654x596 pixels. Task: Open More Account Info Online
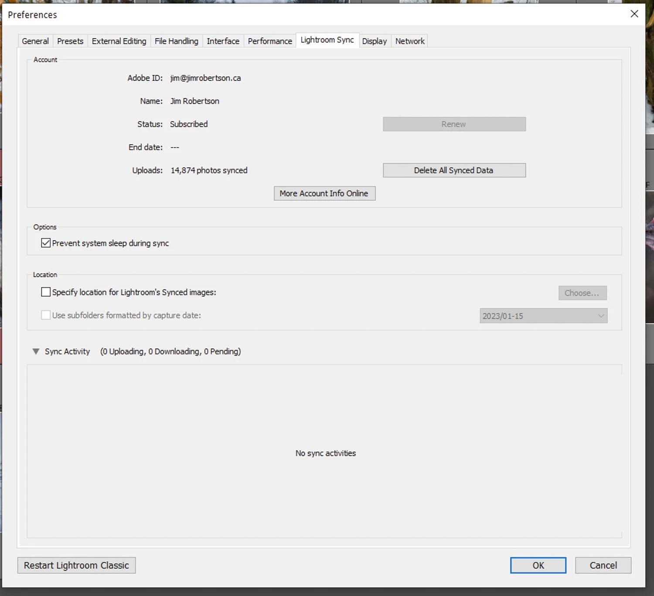324,193
